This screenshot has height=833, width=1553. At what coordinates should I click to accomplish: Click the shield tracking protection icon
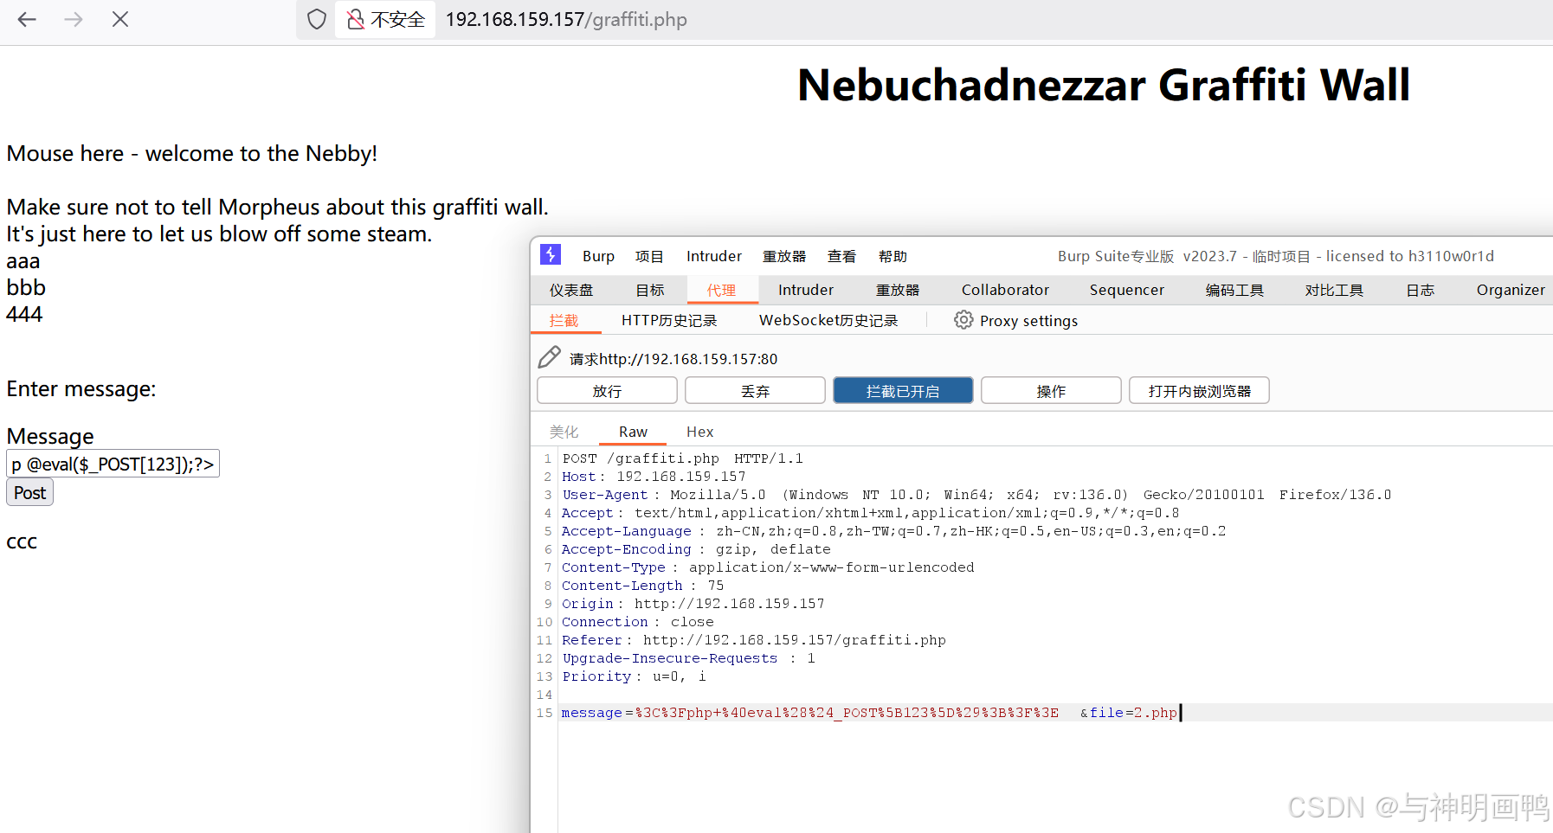pos(317,19)
